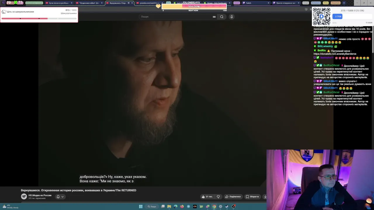Click the browser scrollbar beside the chat

point(373,39)
